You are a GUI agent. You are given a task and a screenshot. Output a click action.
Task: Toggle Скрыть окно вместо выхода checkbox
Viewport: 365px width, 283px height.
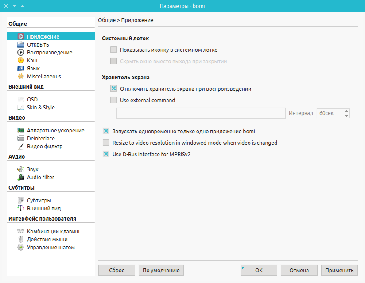[x=113, y=61]
